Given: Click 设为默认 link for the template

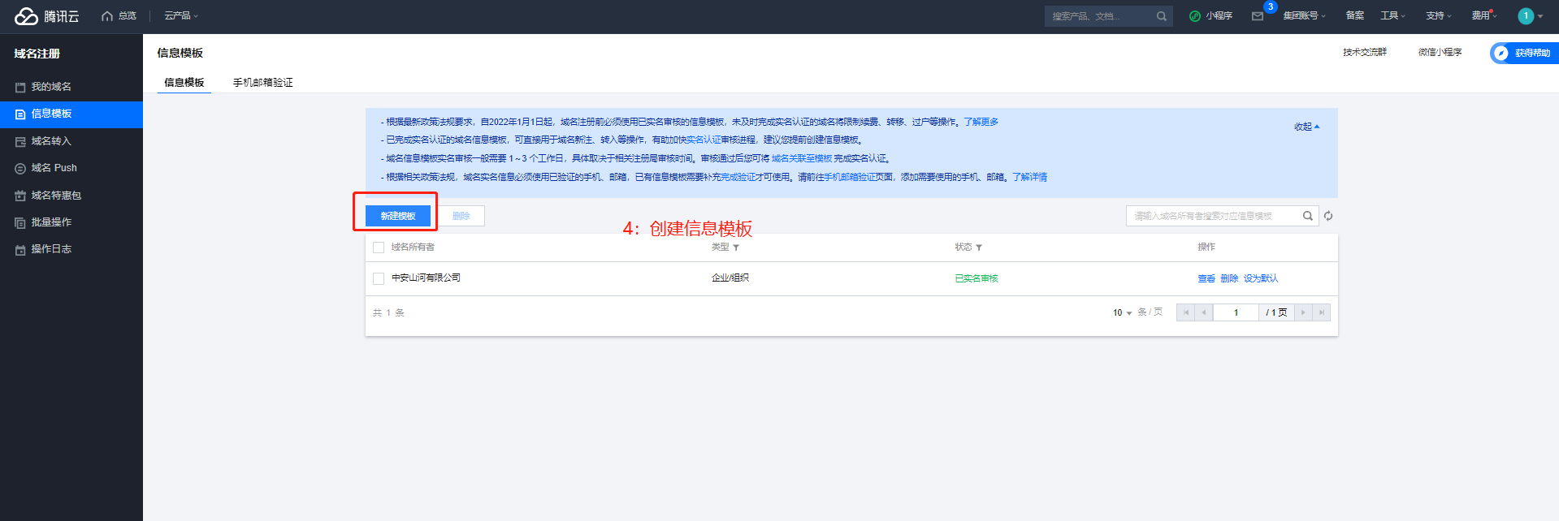Looking at the screenshot, I should click(1260, 278).
